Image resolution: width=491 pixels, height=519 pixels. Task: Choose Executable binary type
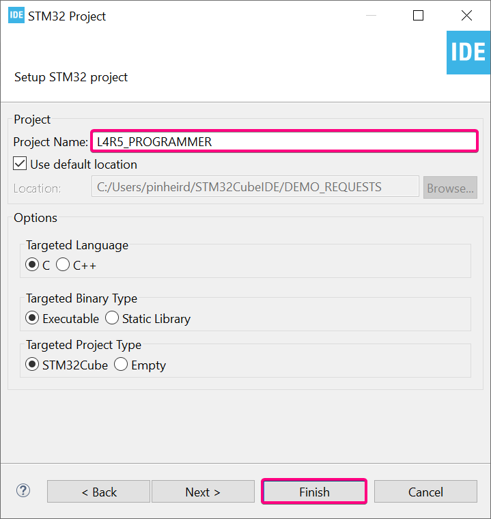[32, 318]
